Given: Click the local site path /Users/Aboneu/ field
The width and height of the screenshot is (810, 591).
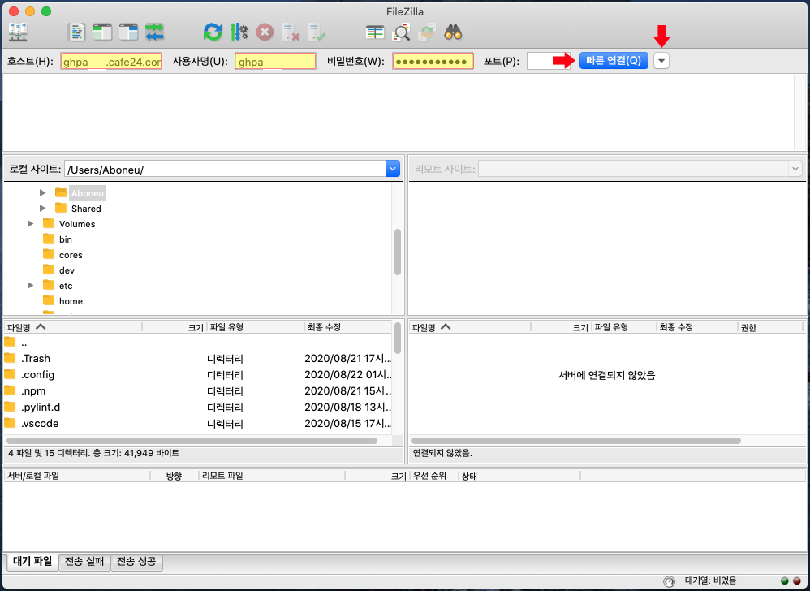Looking at the screenshot, I should (225, 169).
